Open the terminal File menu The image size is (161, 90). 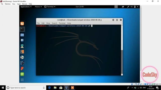click(38, 23)
